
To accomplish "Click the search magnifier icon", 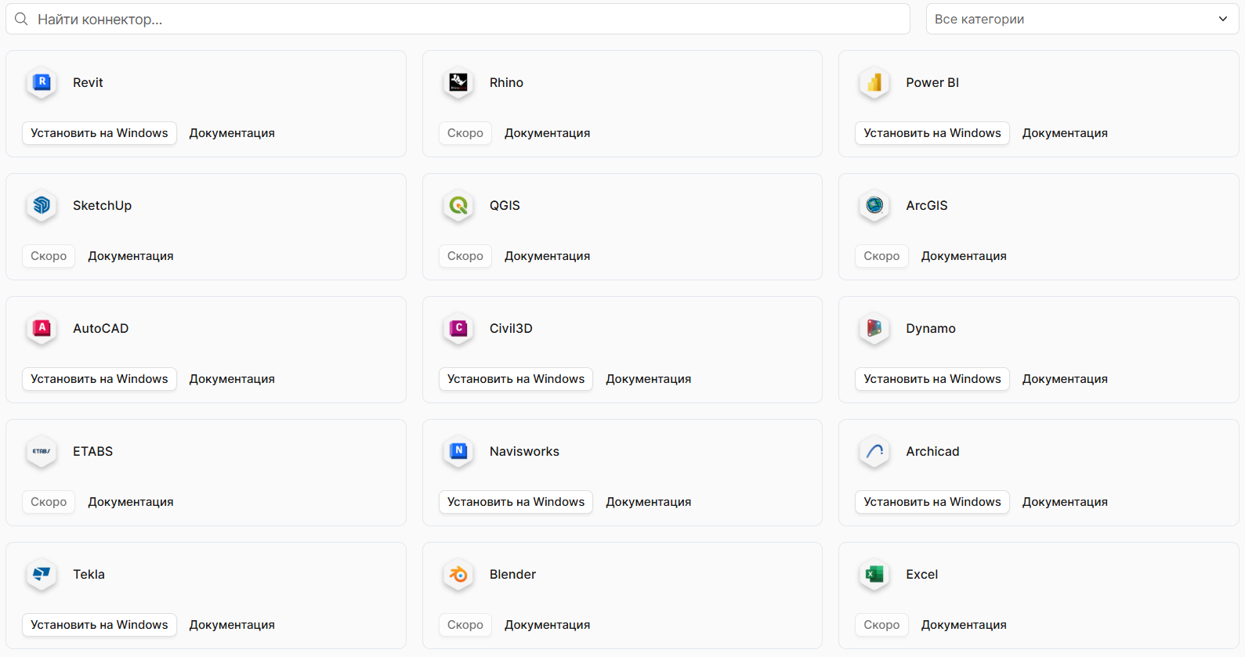I will tap(21, 19).
